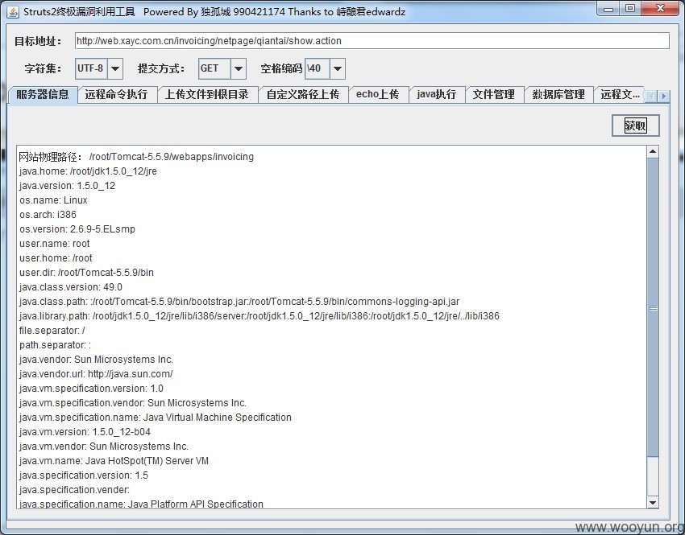Click the java.library.path line
685x535 pixels.
[259, 315]
